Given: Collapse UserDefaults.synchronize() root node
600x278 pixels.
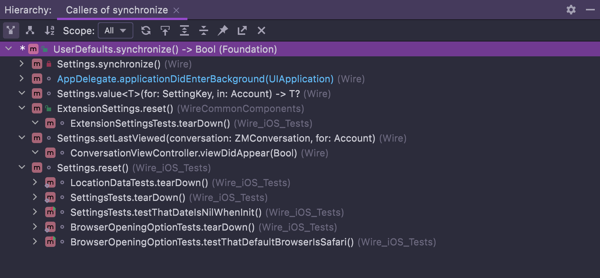Looking at the screenshot, I should click(9, 49).
